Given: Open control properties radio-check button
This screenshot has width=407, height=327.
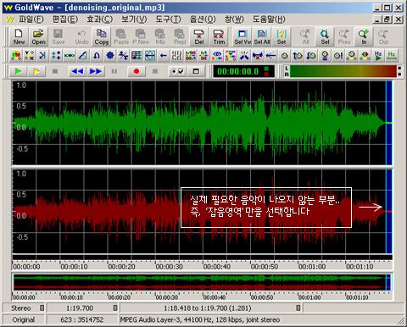Looking at the screenshot, I should [177, 71].
